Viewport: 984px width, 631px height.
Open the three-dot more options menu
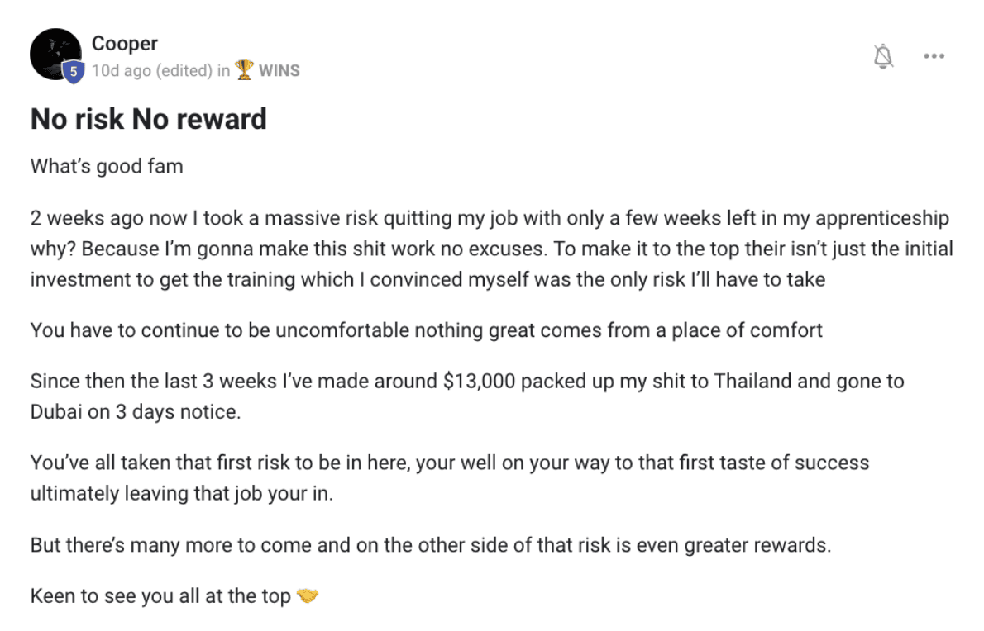click(934, 56)
